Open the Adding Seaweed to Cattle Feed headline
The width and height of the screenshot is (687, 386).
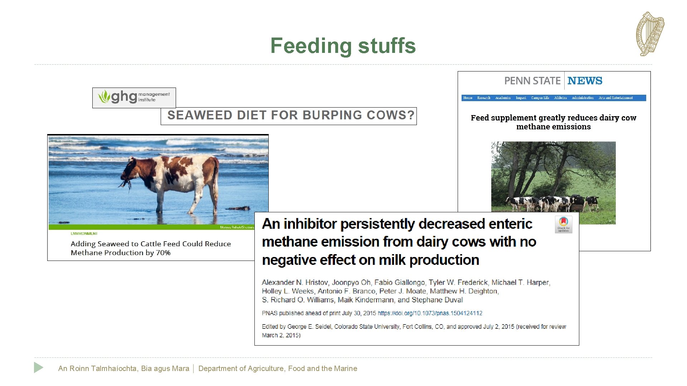point(151,248)
